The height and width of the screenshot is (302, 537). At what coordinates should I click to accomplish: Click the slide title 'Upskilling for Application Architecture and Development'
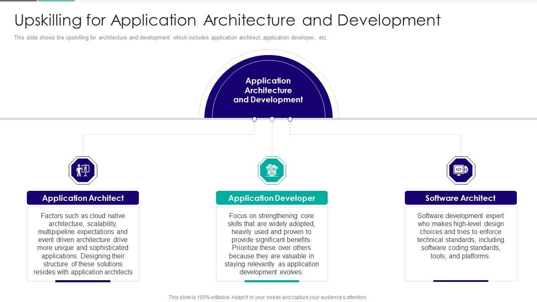click(227, 20)
